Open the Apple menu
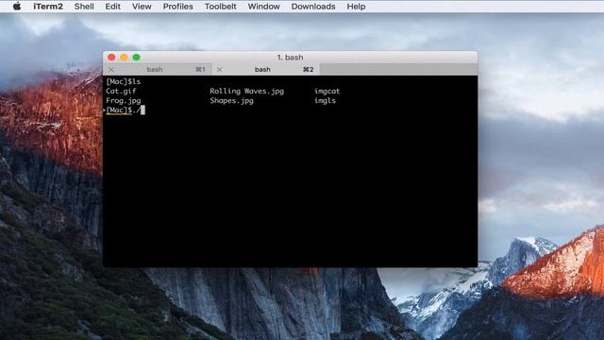The image size is (604, 340). pyautogui.click(x=17, y=7)
